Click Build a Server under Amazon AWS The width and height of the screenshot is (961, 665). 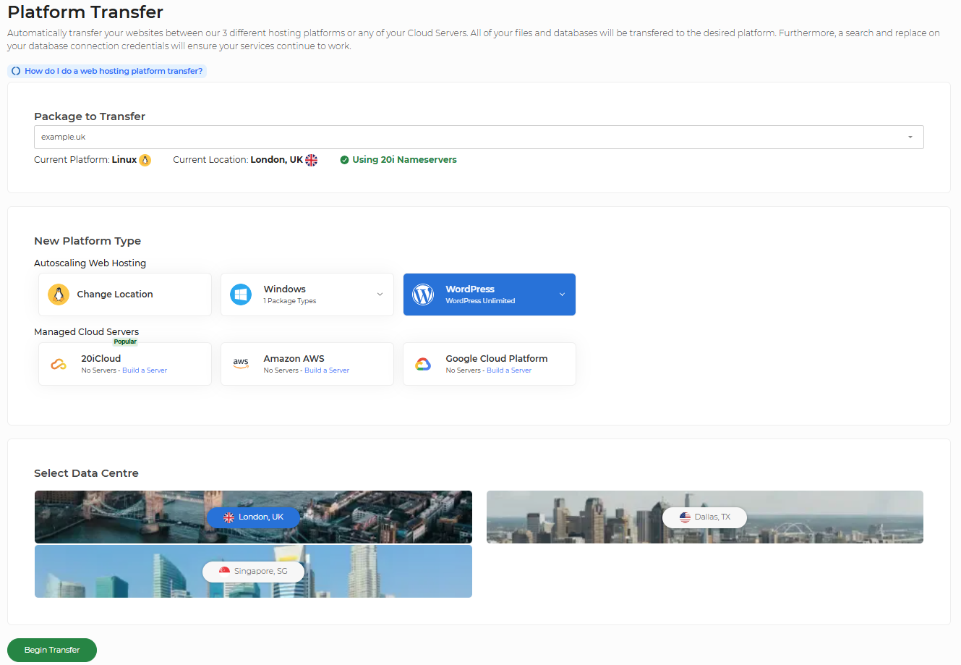pos(327,370)
